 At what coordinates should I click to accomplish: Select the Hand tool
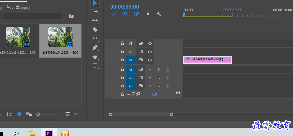click(x=95, y=56)
